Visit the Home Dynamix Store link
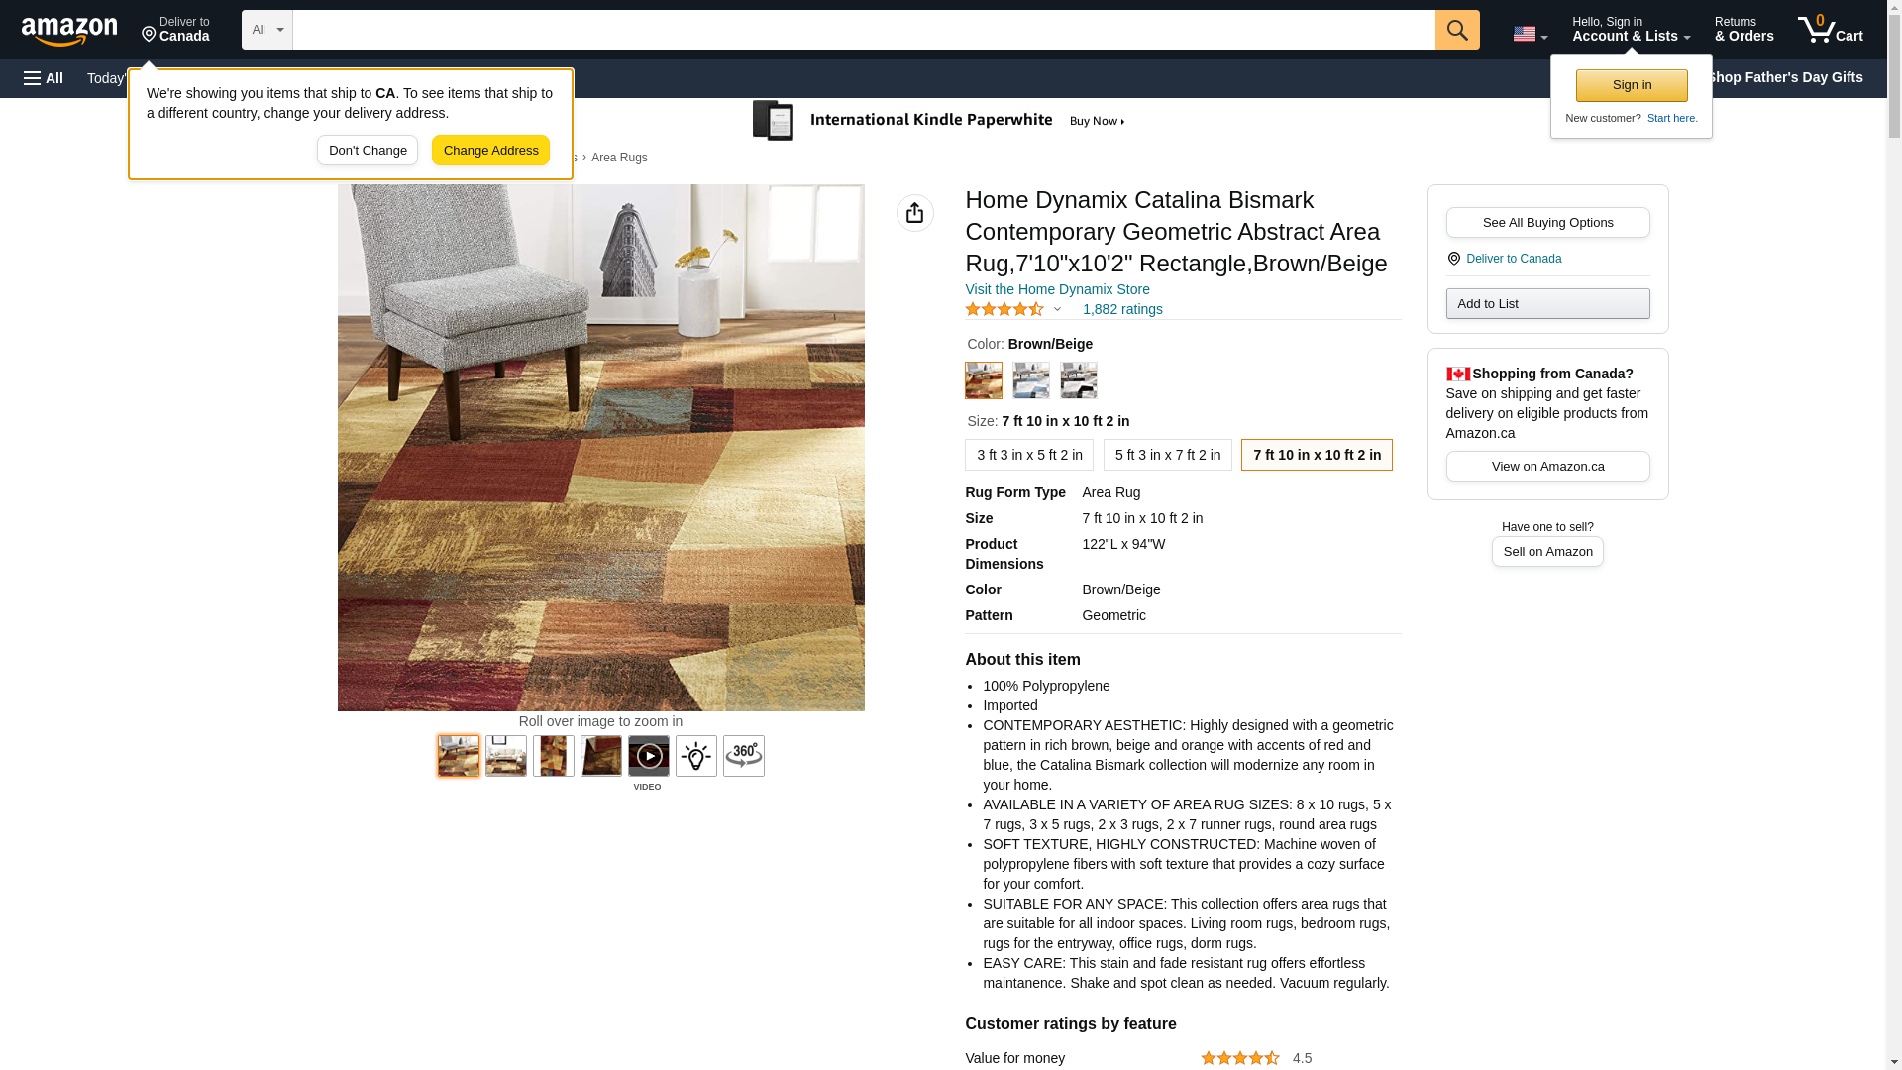This screenshot has height=1070, width=1902. tap(1057, 289)
